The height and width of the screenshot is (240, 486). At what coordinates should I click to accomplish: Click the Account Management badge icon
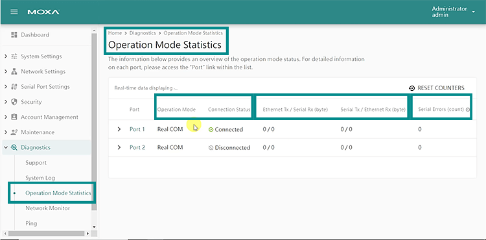14,117
